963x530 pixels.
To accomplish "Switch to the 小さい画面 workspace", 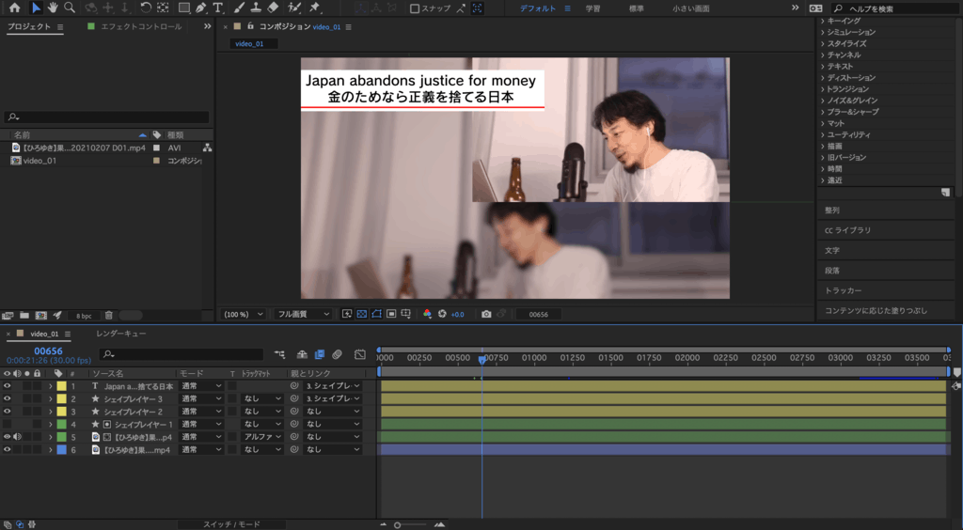I will 691,8.
